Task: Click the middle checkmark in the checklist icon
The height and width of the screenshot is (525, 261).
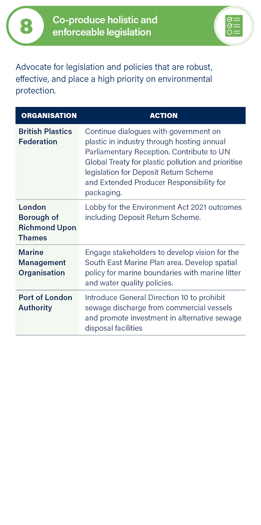Action: pyautogui.click(x=230, y=26)
